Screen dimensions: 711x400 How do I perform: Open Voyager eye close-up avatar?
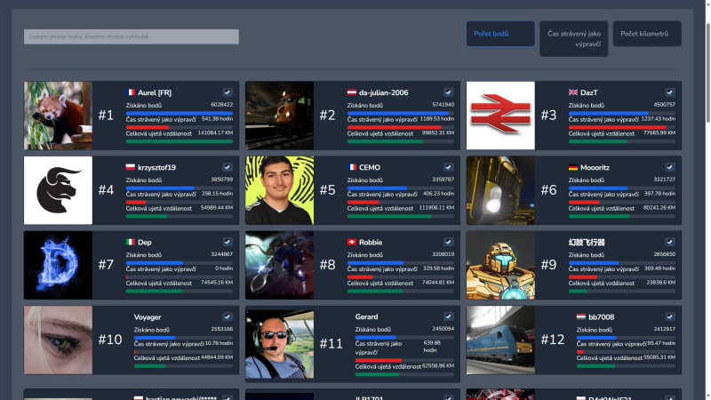click(x=58, y=340)
